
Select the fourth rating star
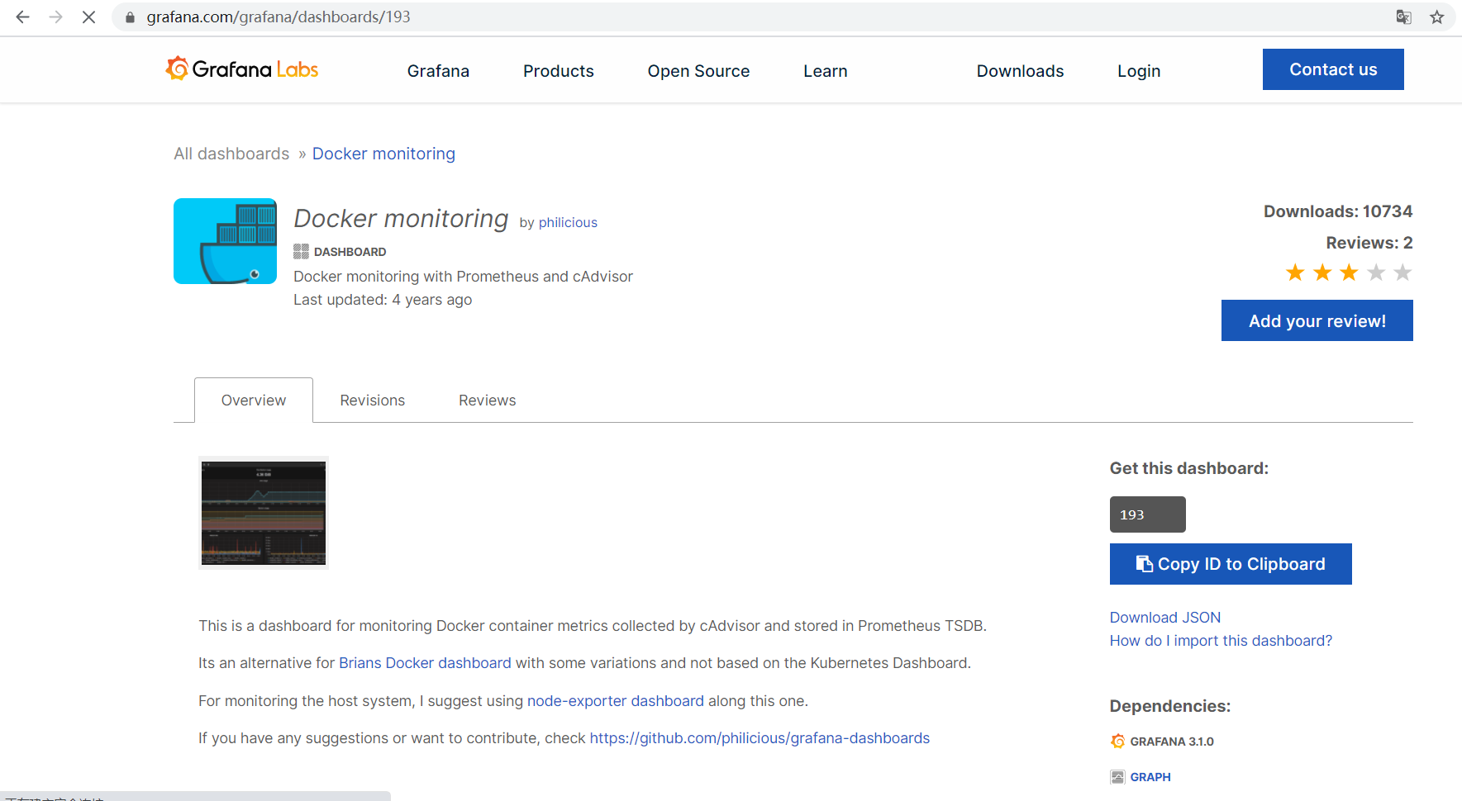point(1375,272)
